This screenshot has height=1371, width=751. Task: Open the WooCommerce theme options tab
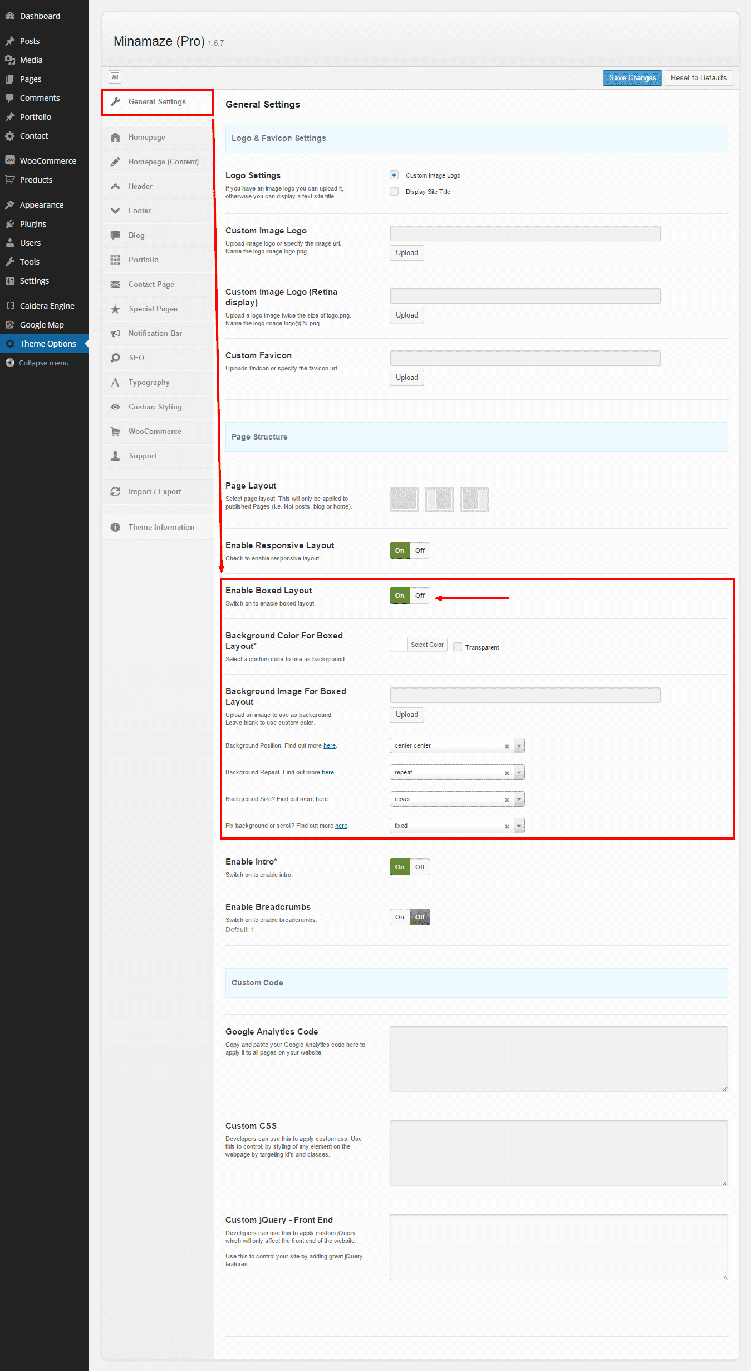pos(158,432)
